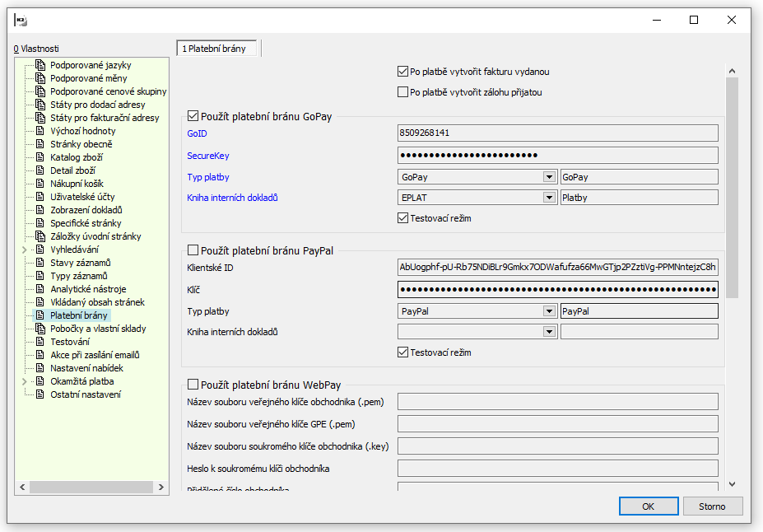Open the GoPay Typ platby dropdown
The width and height of the screenshot is (763, 532).
point(549,177)
